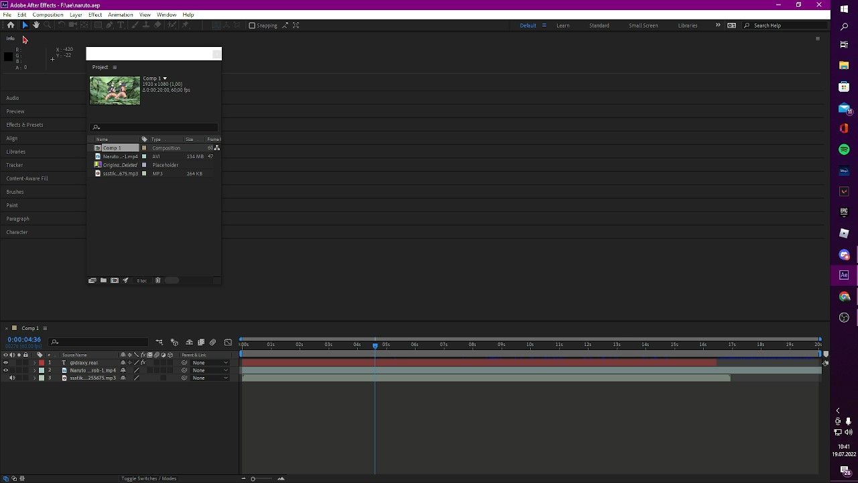Open the Comp 1 timeline panel menu

coord(45,328)
